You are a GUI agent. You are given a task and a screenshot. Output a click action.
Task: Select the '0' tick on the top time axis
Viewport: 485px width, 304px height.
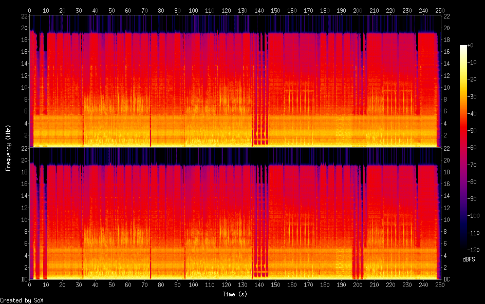coord(30,10)
